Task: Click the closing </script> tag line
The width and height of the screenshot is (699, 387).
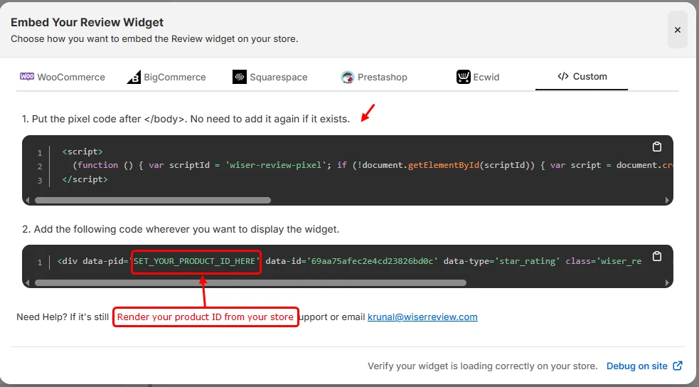Action: (x=85, y=179)
